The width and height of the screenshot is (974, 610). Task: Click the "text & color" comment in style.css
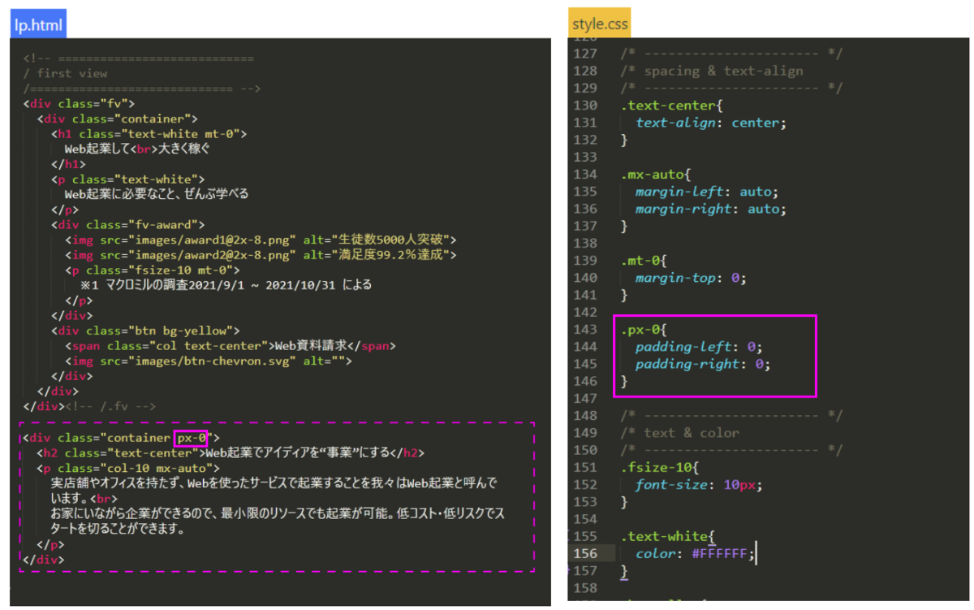pos(680,433)
